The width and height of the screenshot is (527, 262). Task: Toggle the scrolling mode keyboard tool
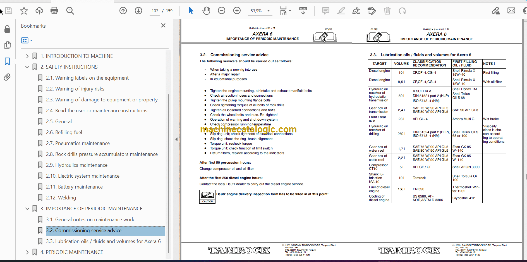(303, 11)
